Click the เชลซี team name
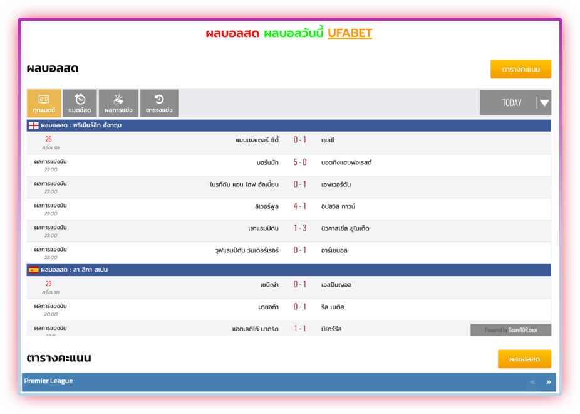 click(x=328, y=140)
